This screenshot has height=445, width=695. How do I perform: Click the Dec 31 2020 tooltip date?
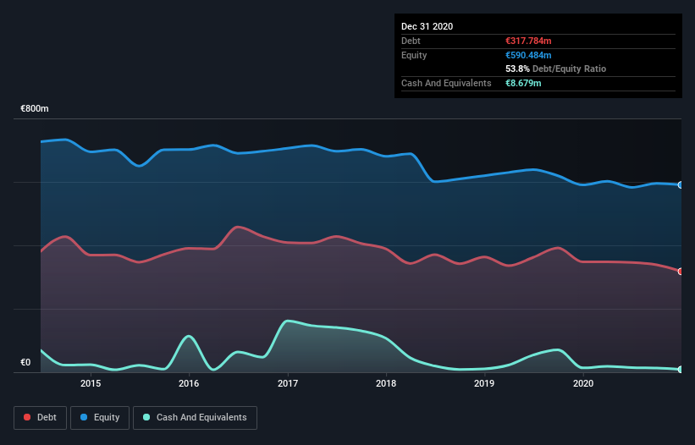[x=427, y=26]
